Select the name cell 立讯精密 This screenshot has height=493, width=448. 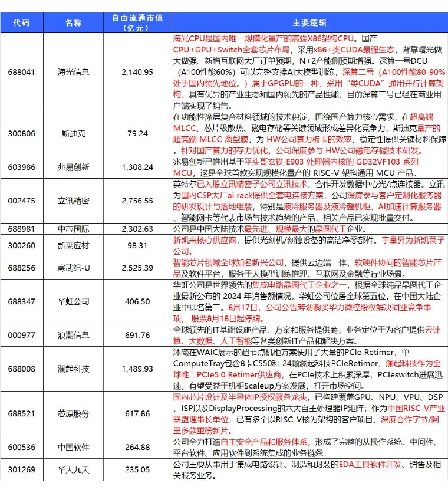[x=73, y=201]
